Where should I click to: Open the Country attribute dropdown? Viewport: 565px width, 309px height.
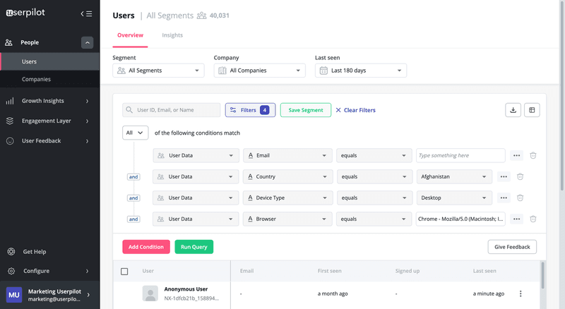click(287, 177)
